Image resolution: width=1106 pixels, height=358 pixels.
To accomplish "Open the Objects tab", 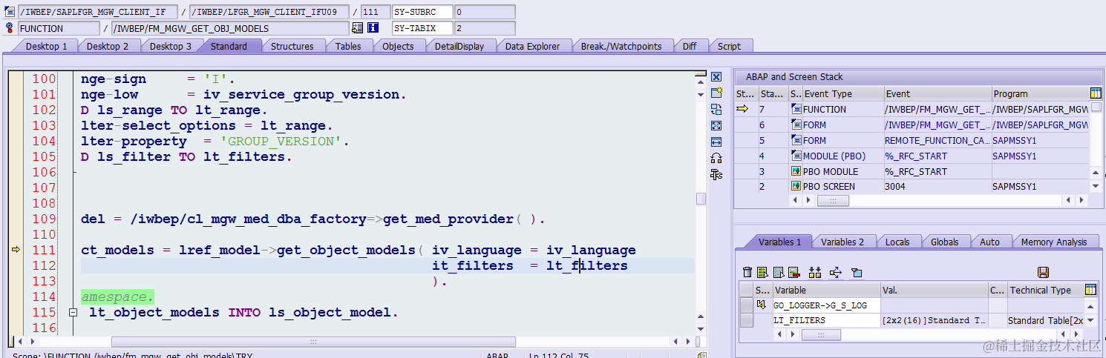I will pyautogui.click(x=398, y=46).
